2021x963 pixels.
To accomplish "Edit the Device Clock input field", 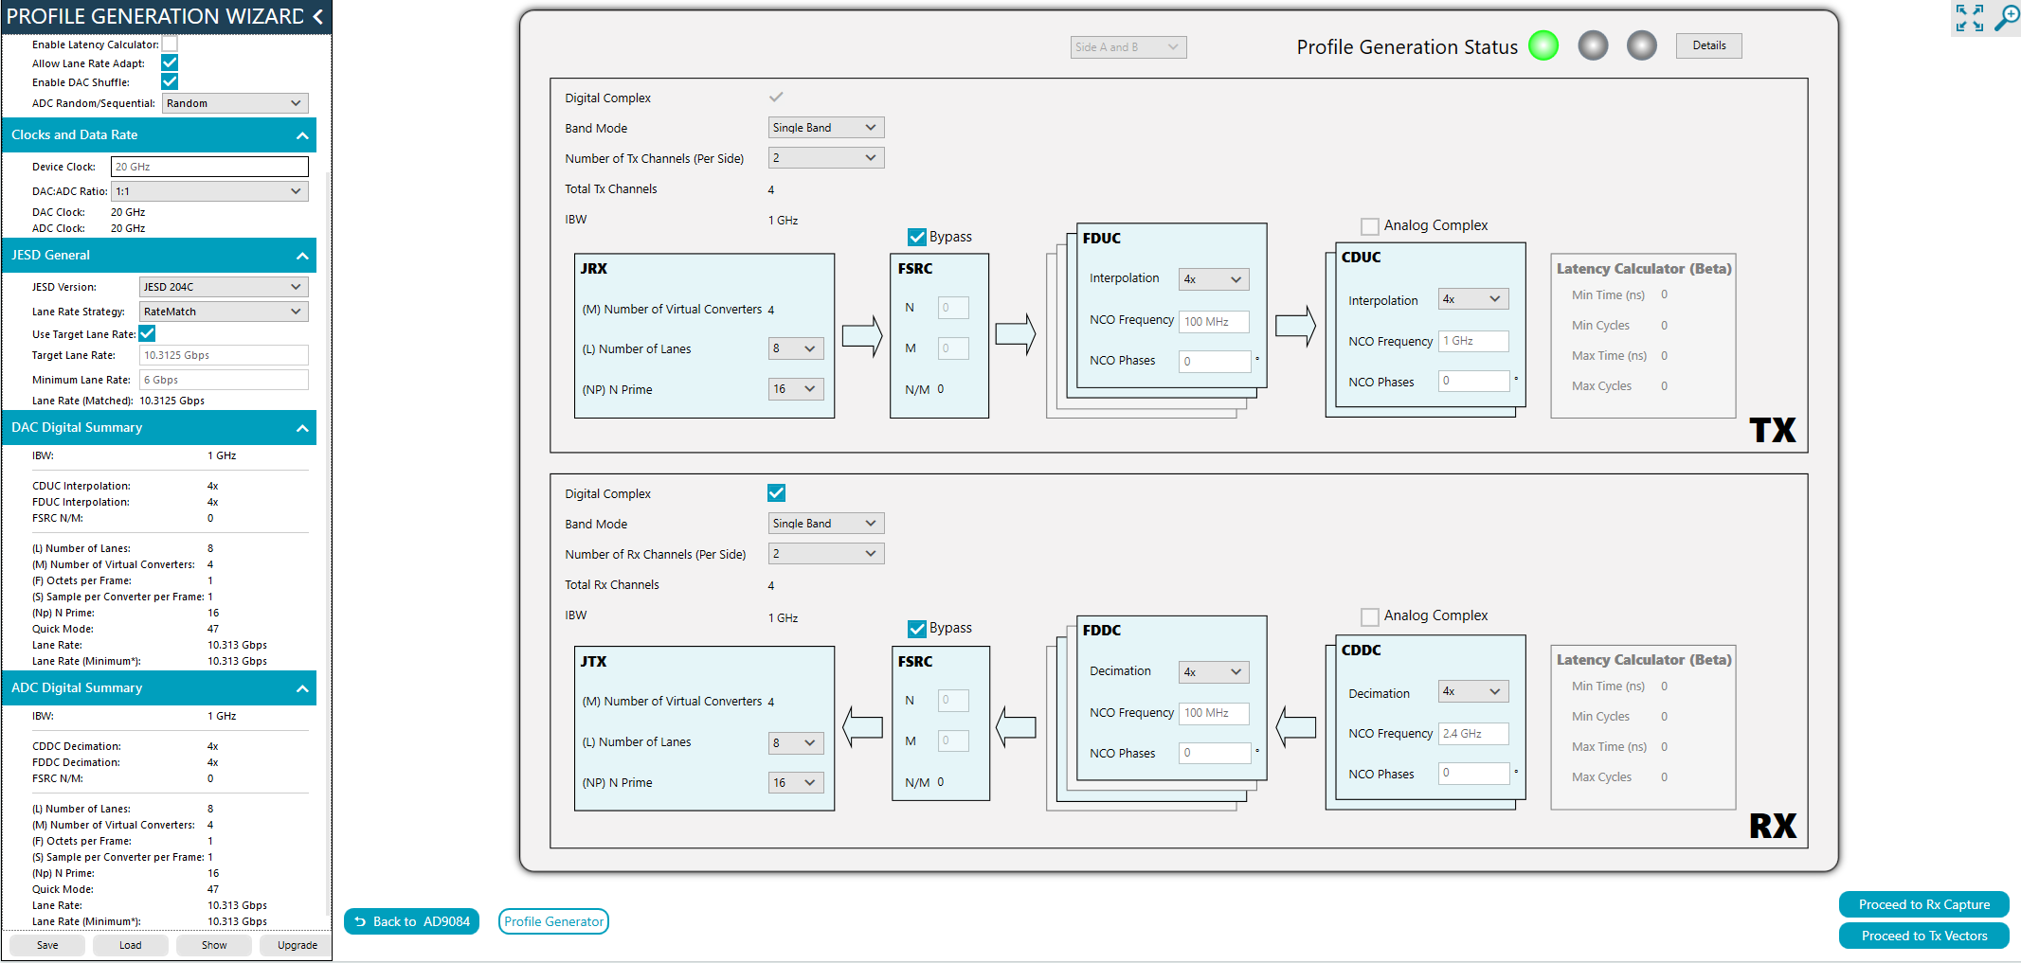I will 209,166.
